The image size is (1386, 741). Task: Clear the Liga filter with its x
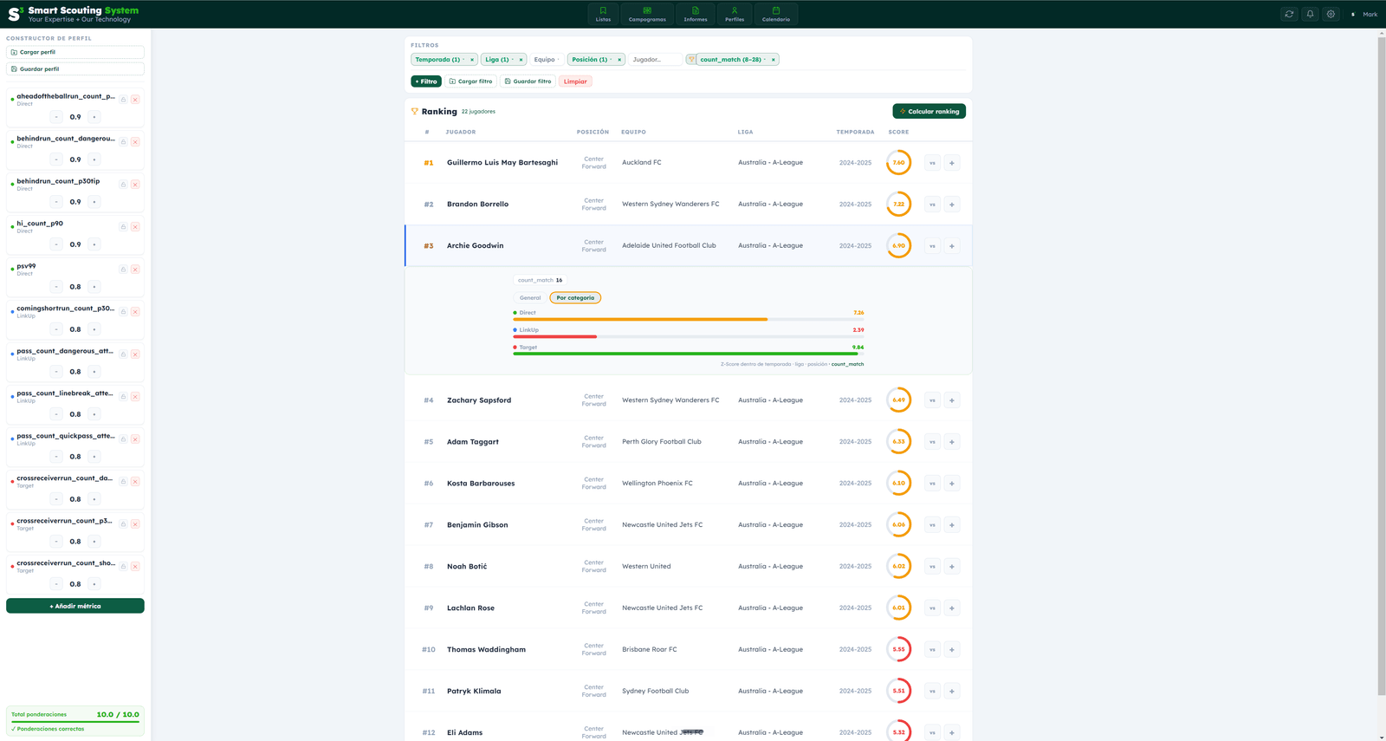point(521,60)
